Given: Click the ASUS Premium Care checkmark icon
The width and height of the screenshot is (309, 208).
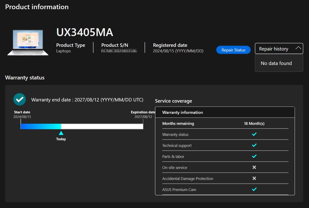Looking at the screenshot, I should (254, 189).
